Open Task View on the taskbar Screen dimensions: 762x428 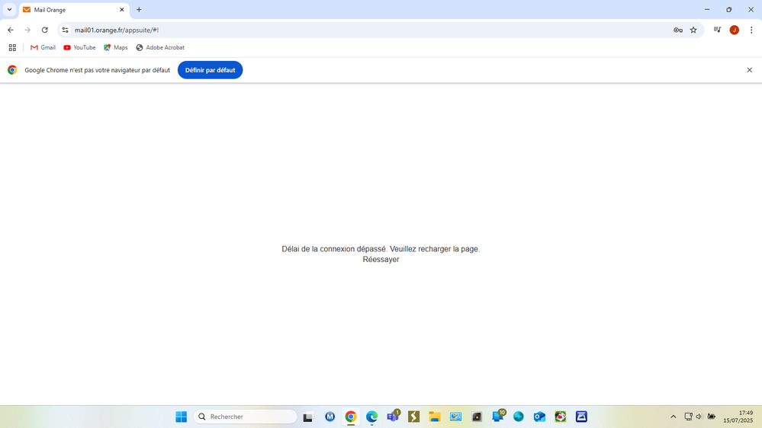308,417
